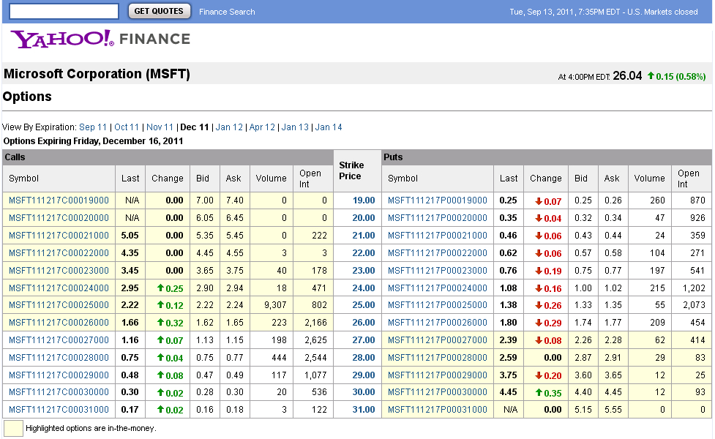Open call option MSFT111217C00026000

(x=59, y=323)
